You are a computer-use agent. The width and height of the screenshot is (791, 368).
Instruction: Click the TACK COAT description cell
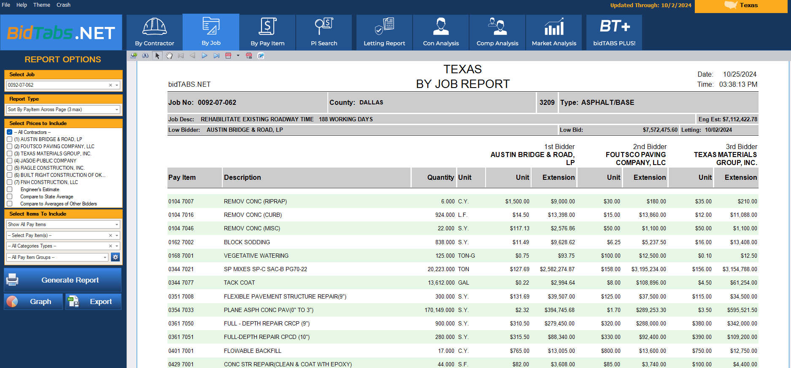coord(239,283)
